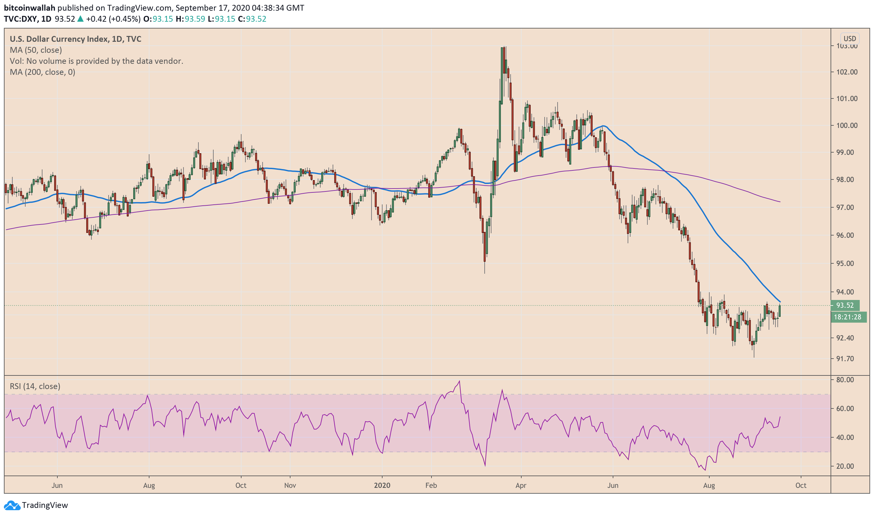Click the Vol no volume indicator legend

[x=96, y=61]
